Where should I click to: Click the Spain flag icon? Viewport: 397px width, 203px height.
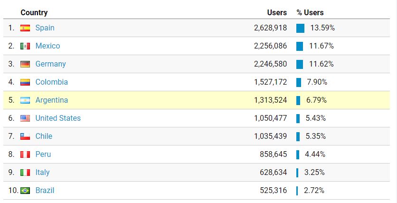point(25,28)
